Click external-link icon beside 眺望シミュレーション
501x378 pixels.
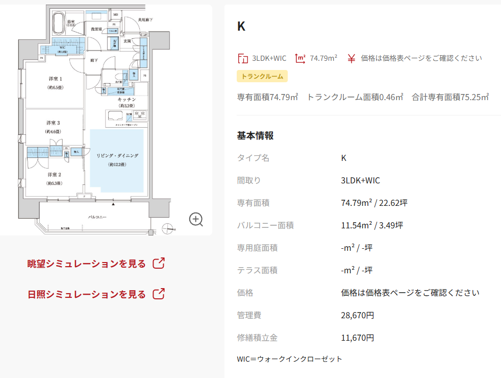[159, 264]
